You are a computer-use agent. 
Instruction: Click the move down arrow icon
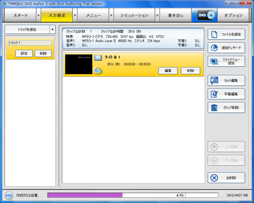(214, 160)
